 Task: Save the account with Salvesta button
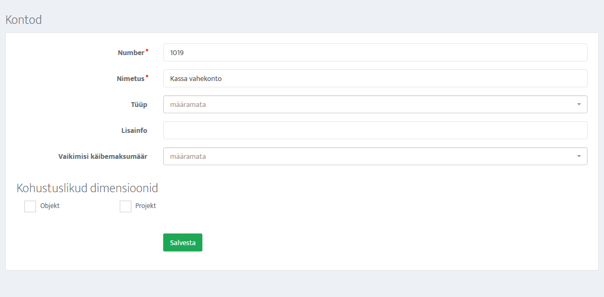(183, 242)
